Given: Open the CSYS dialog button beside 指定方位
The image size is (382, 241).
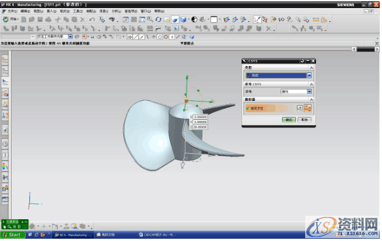Looking at the screenshot, I should pos(308,108).
